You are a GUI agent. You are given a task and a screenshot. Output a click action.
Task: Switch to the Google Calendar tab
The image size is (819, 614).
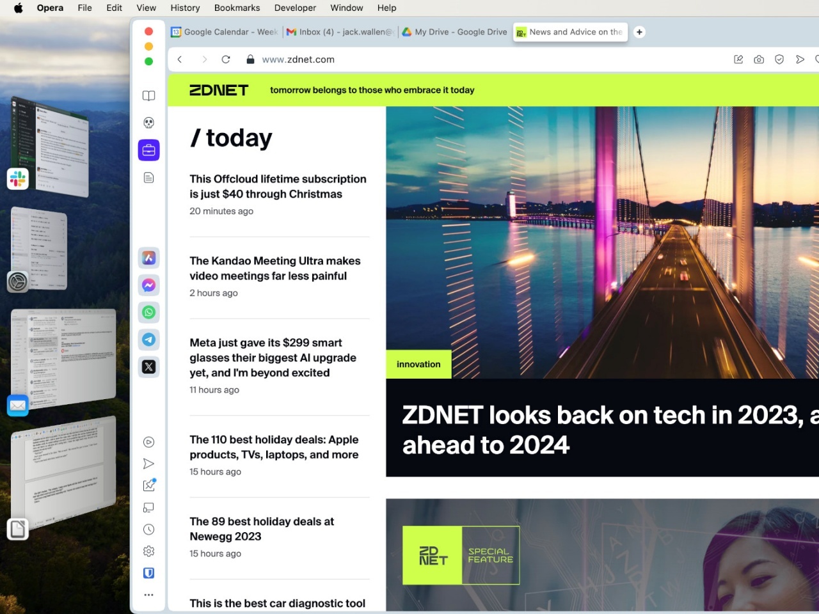(225, 32)
